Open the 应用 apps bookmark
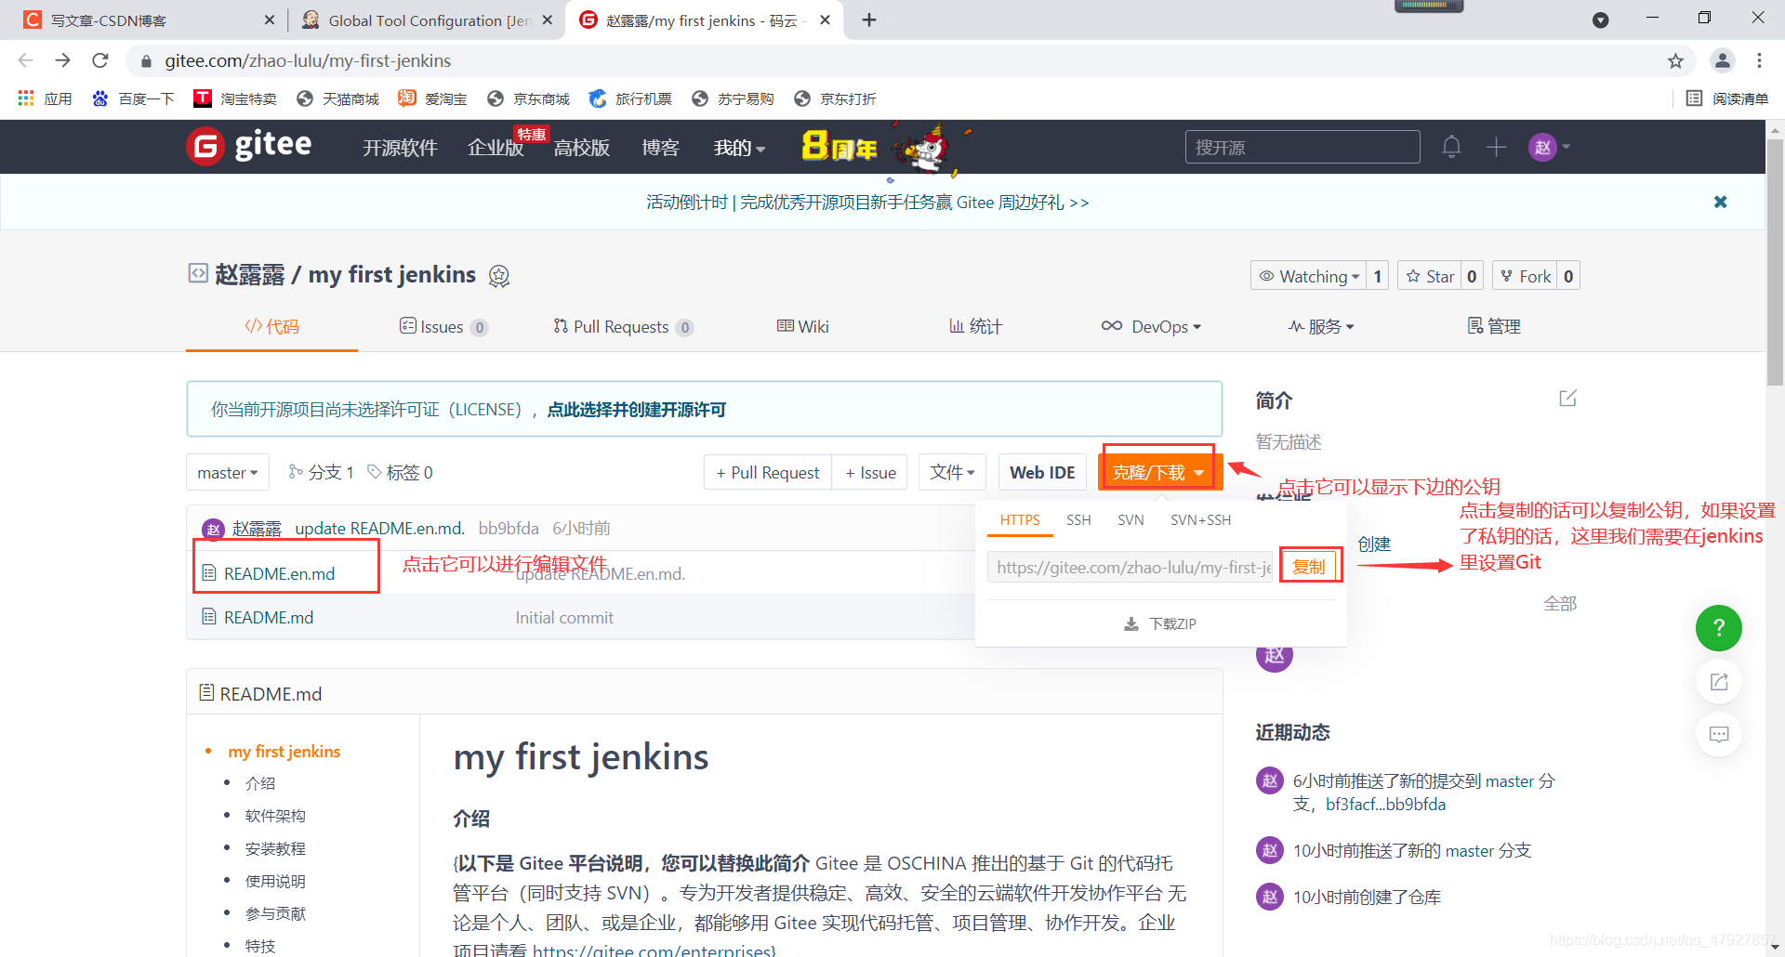 coord(45,98)
